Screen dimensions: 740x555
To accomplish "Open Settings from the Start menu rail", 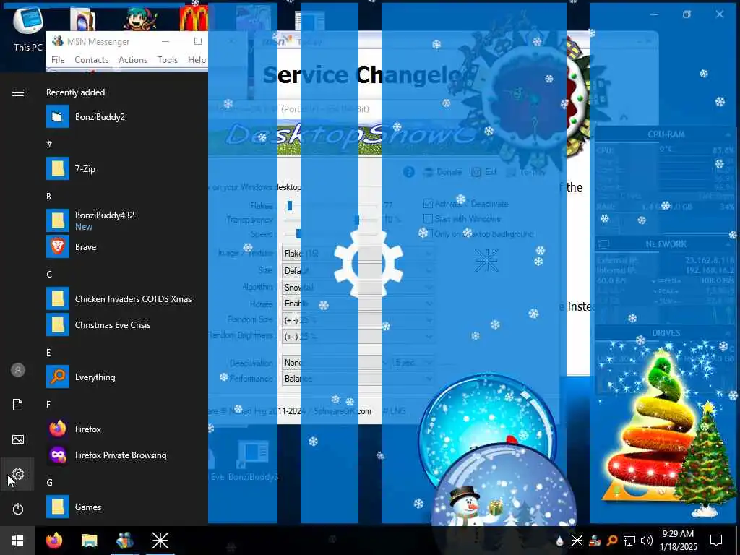I will click(17, 474).
